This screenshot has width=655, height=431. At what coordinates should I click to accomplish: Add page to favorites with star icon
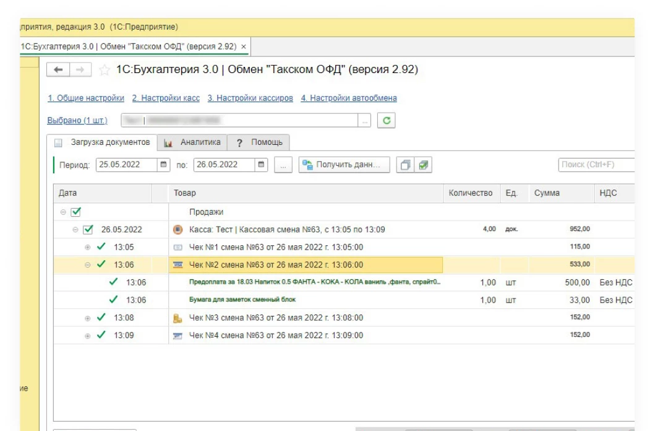(x=105, y=70)
